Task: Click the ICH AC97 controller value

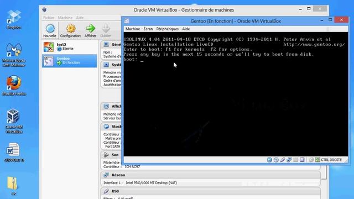Action: 132,166
